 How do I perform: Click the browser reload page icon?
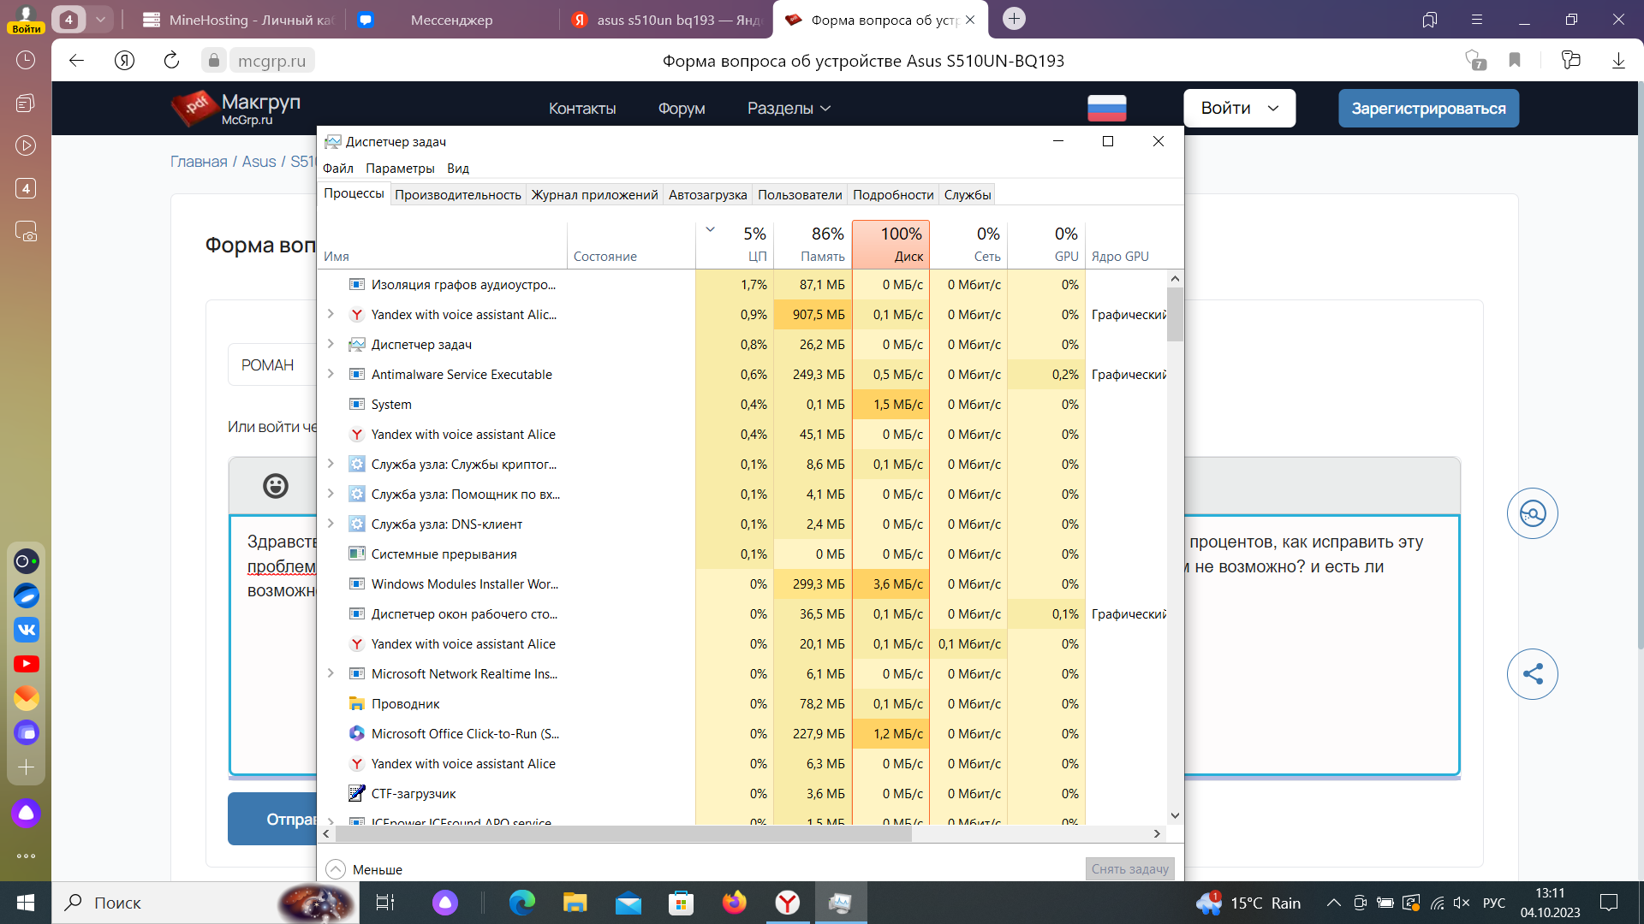tap(171, 60)
